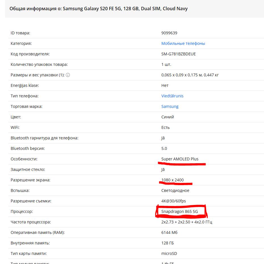Click the 6144 Мб RAM value
This screenshot has width=264, height=264.
pyautogui.click(x=169, y=232)
